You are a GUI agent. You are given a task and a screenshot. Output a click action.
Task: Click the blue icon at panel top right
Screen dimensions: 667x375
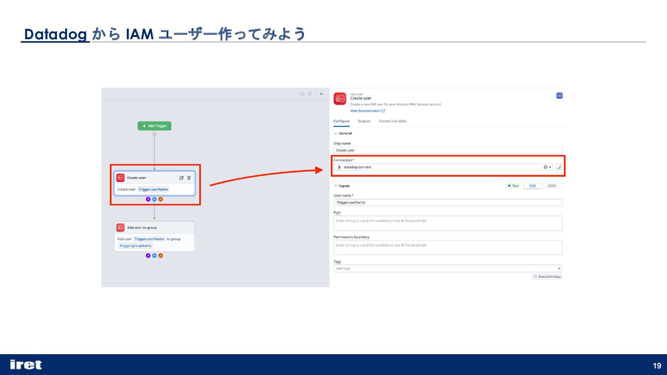559,95
